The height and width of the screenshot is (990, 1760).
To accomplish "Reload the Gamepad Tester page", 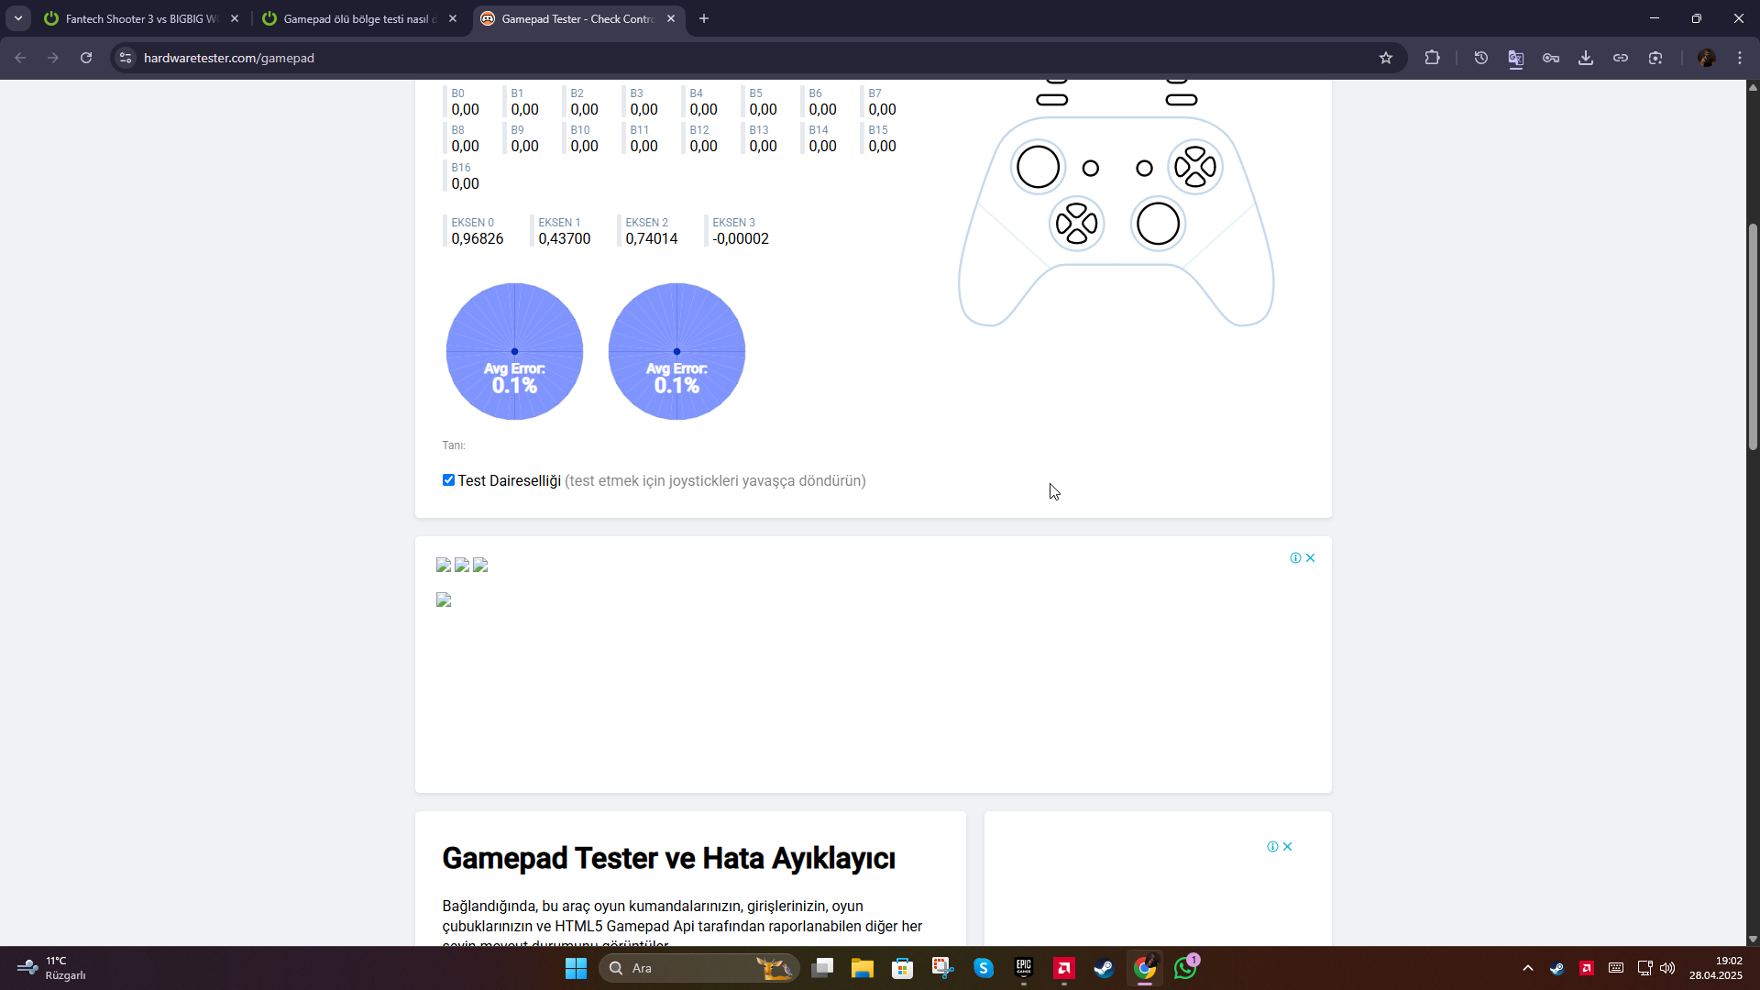I will (x=86, y=58).
